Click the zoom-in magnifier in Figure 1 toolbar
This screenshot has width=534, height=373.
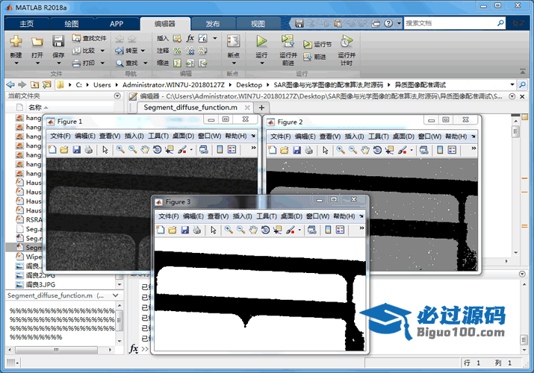(120, 149)
